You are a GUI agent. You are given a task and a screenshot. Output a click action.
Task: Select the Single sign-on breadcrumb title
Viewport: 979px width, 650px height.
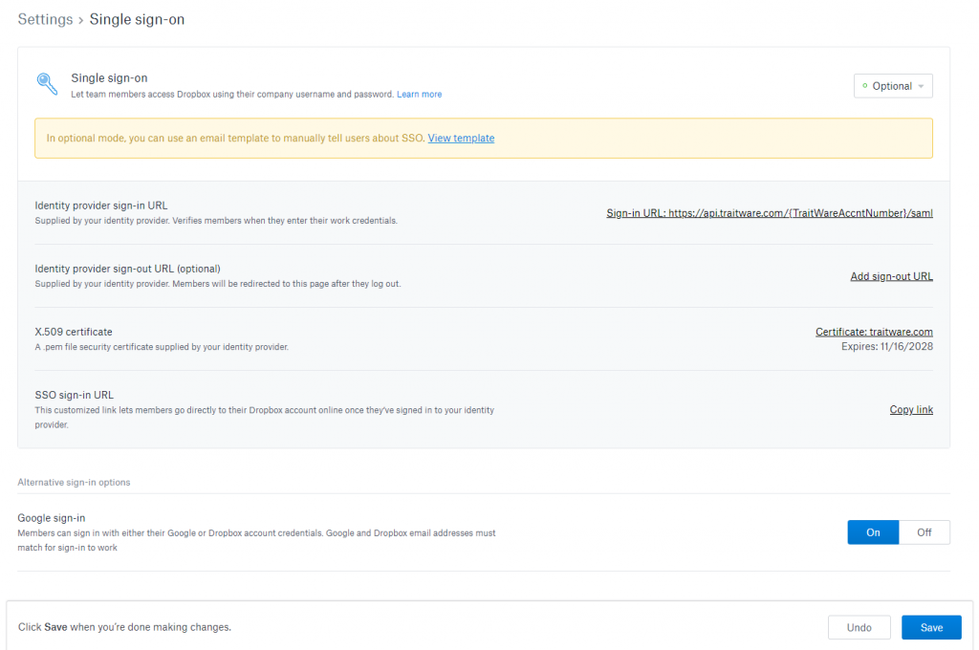[137, 19]
